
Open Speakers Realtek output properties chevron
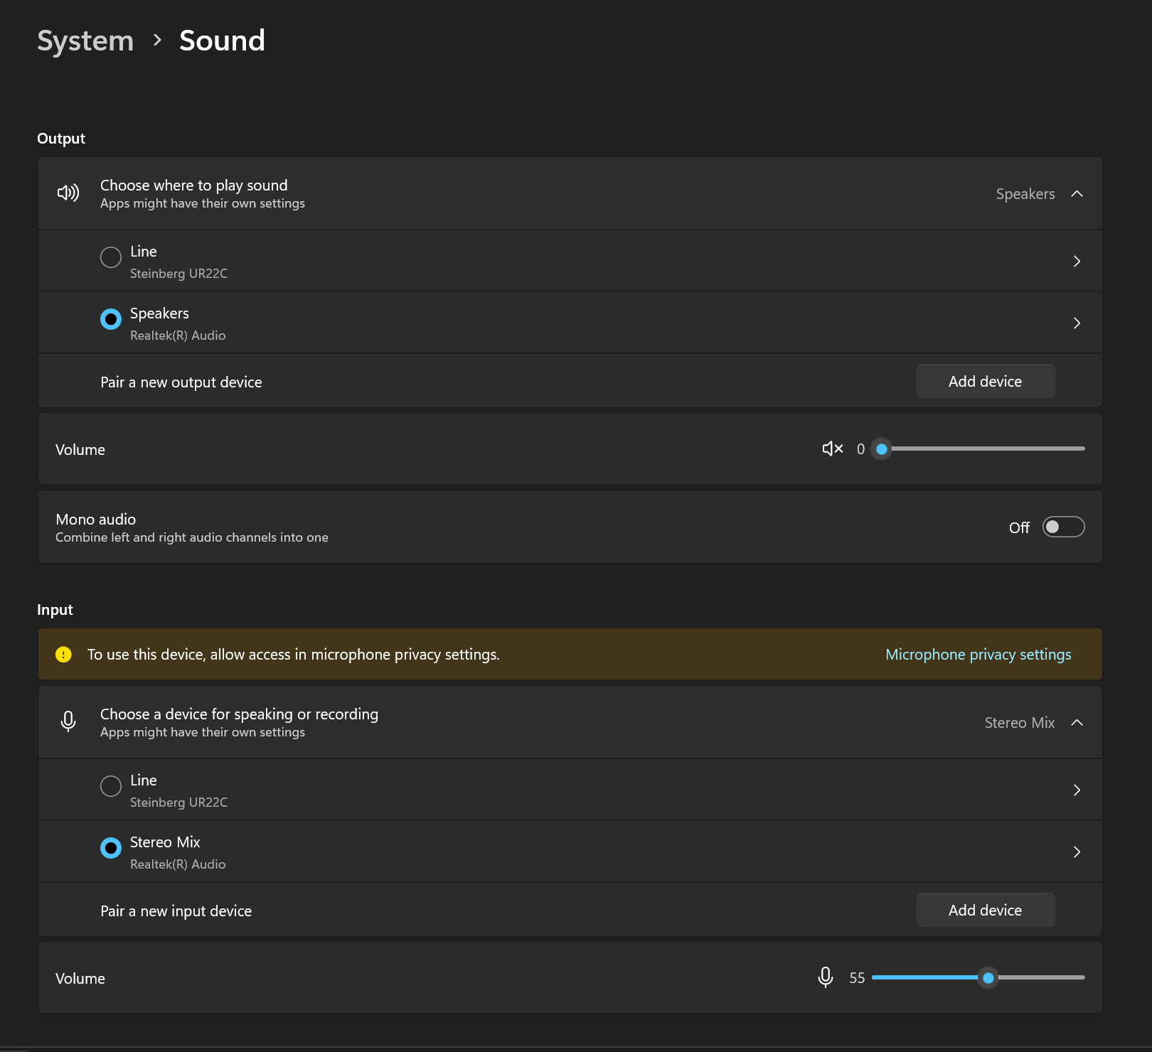pyautogui.click(x=1077, y=323)
